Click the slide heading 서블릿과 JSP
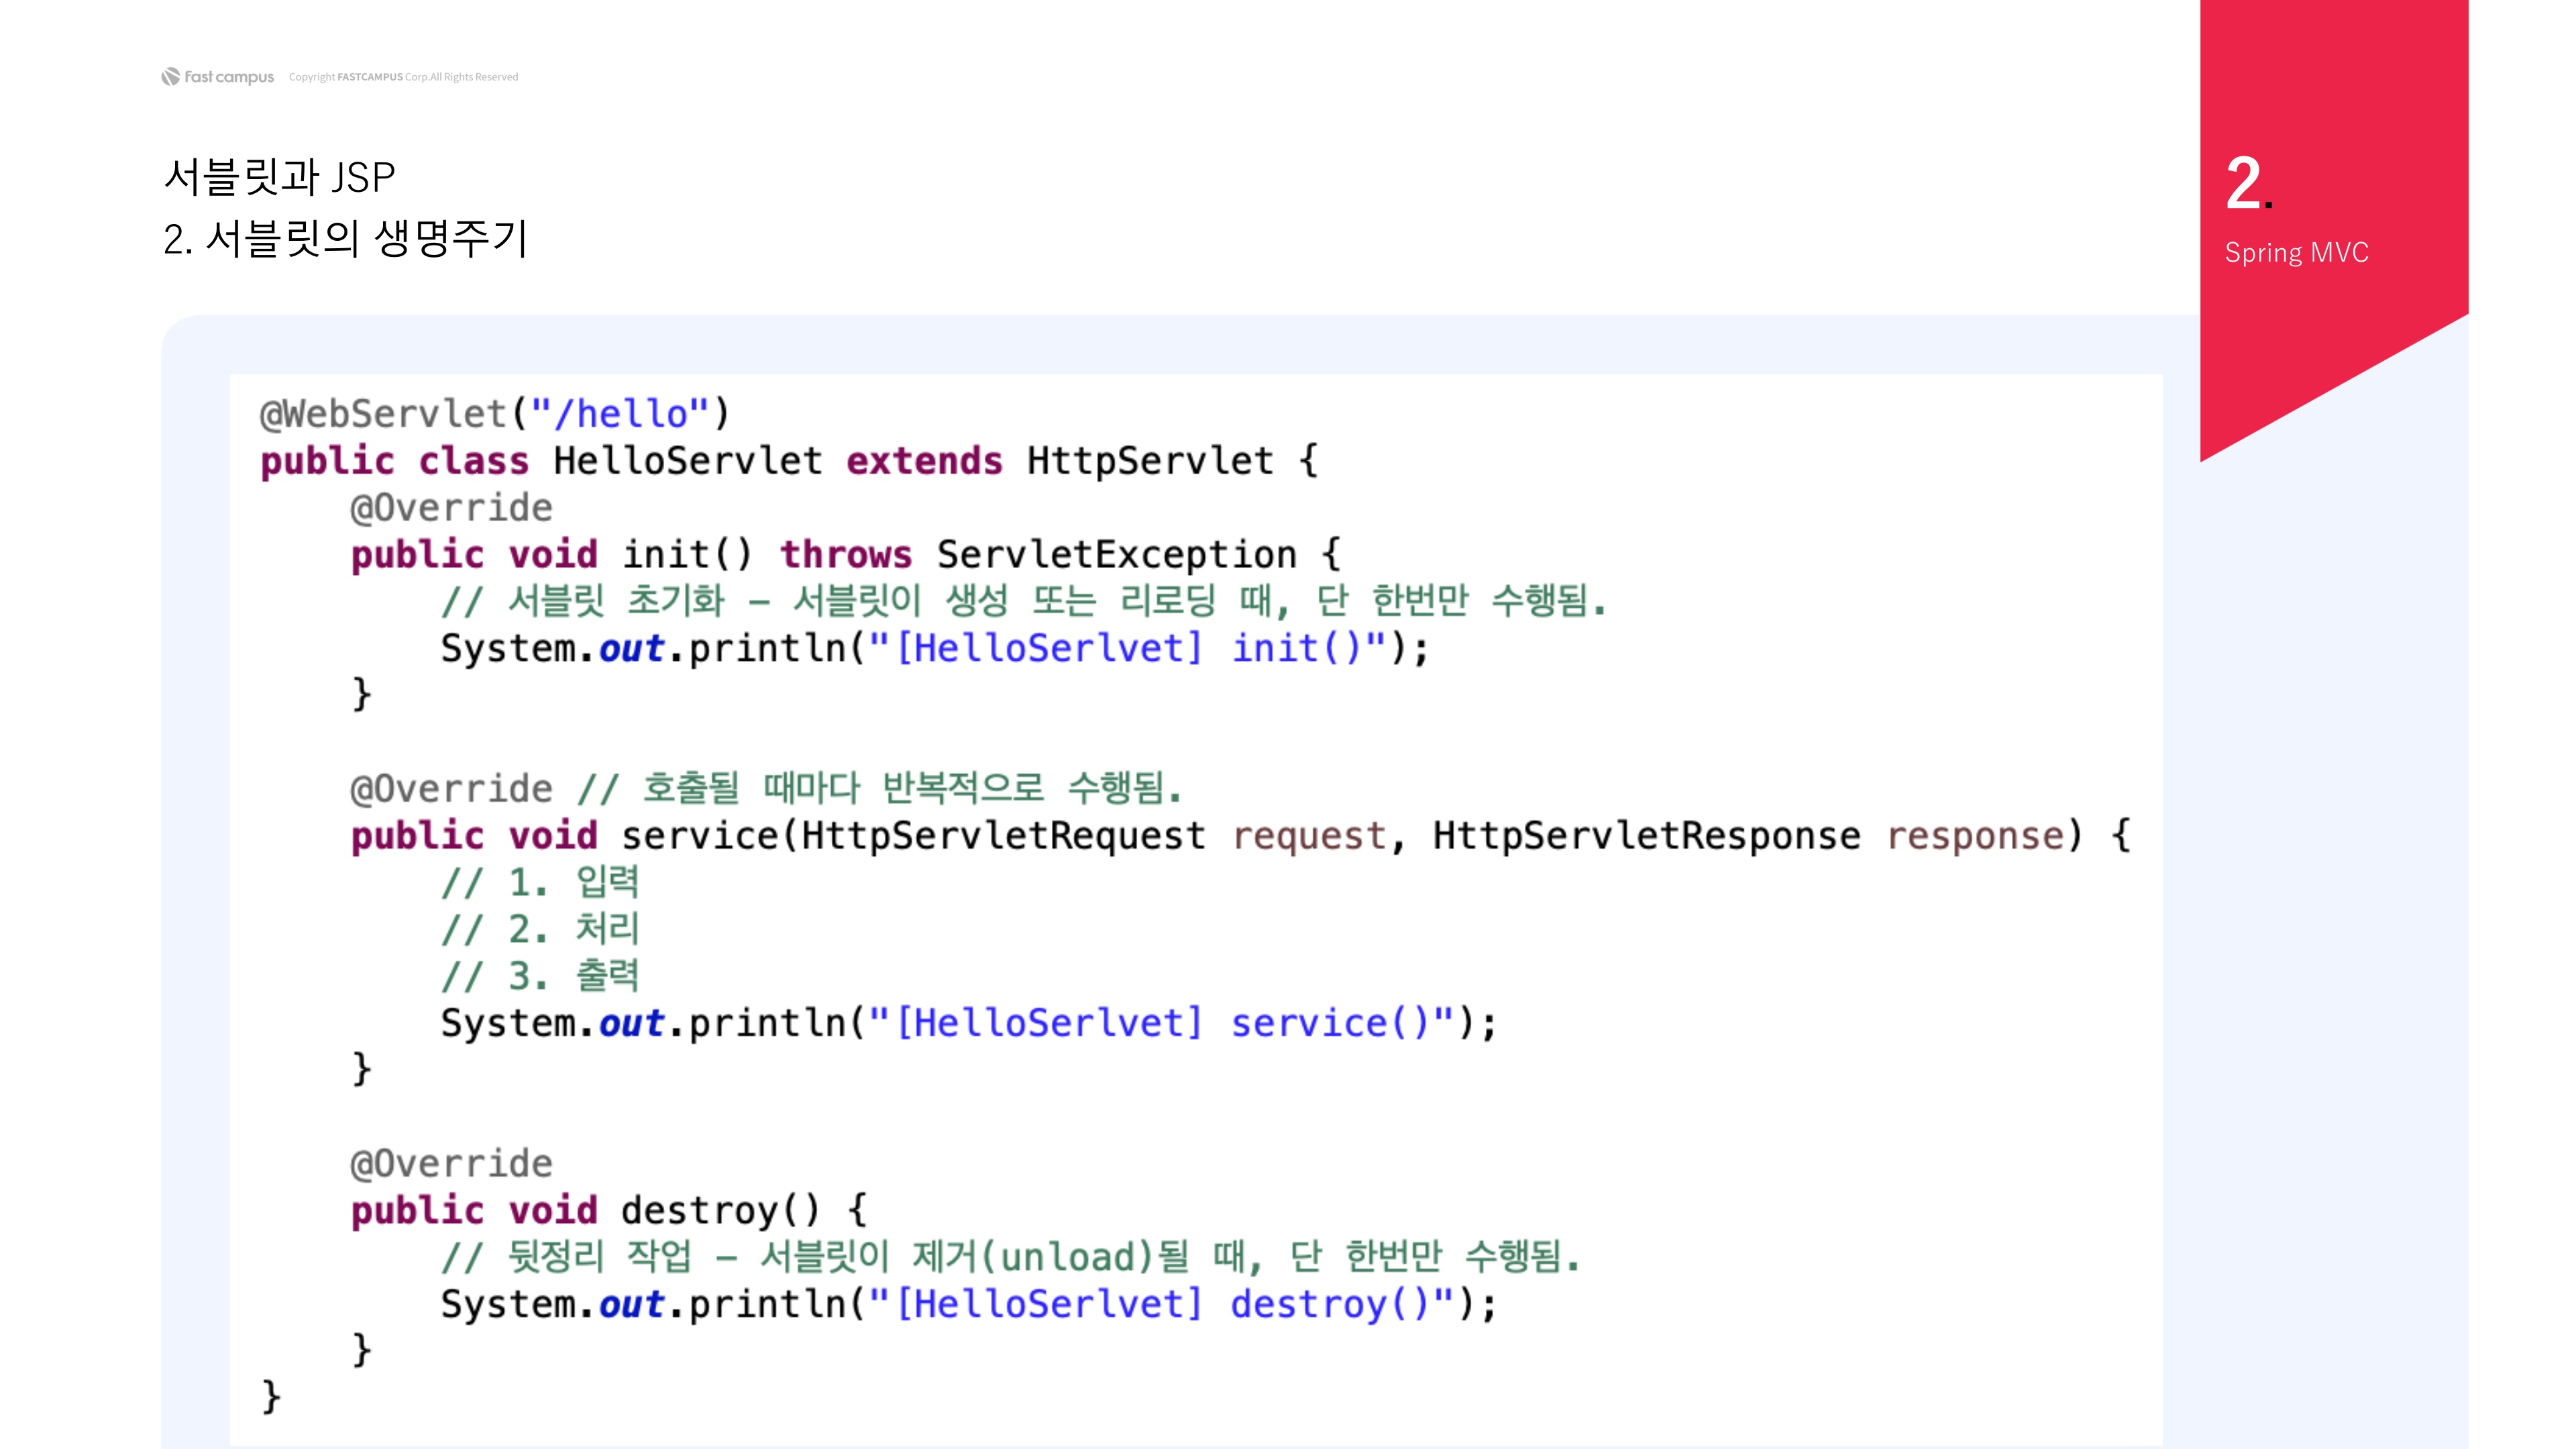This screenshot has height=1449, width=2576. (x=279, y=177)
